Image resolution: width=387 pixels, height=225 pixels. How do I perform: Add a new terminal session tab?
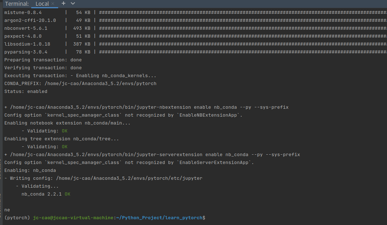[64, 4]
